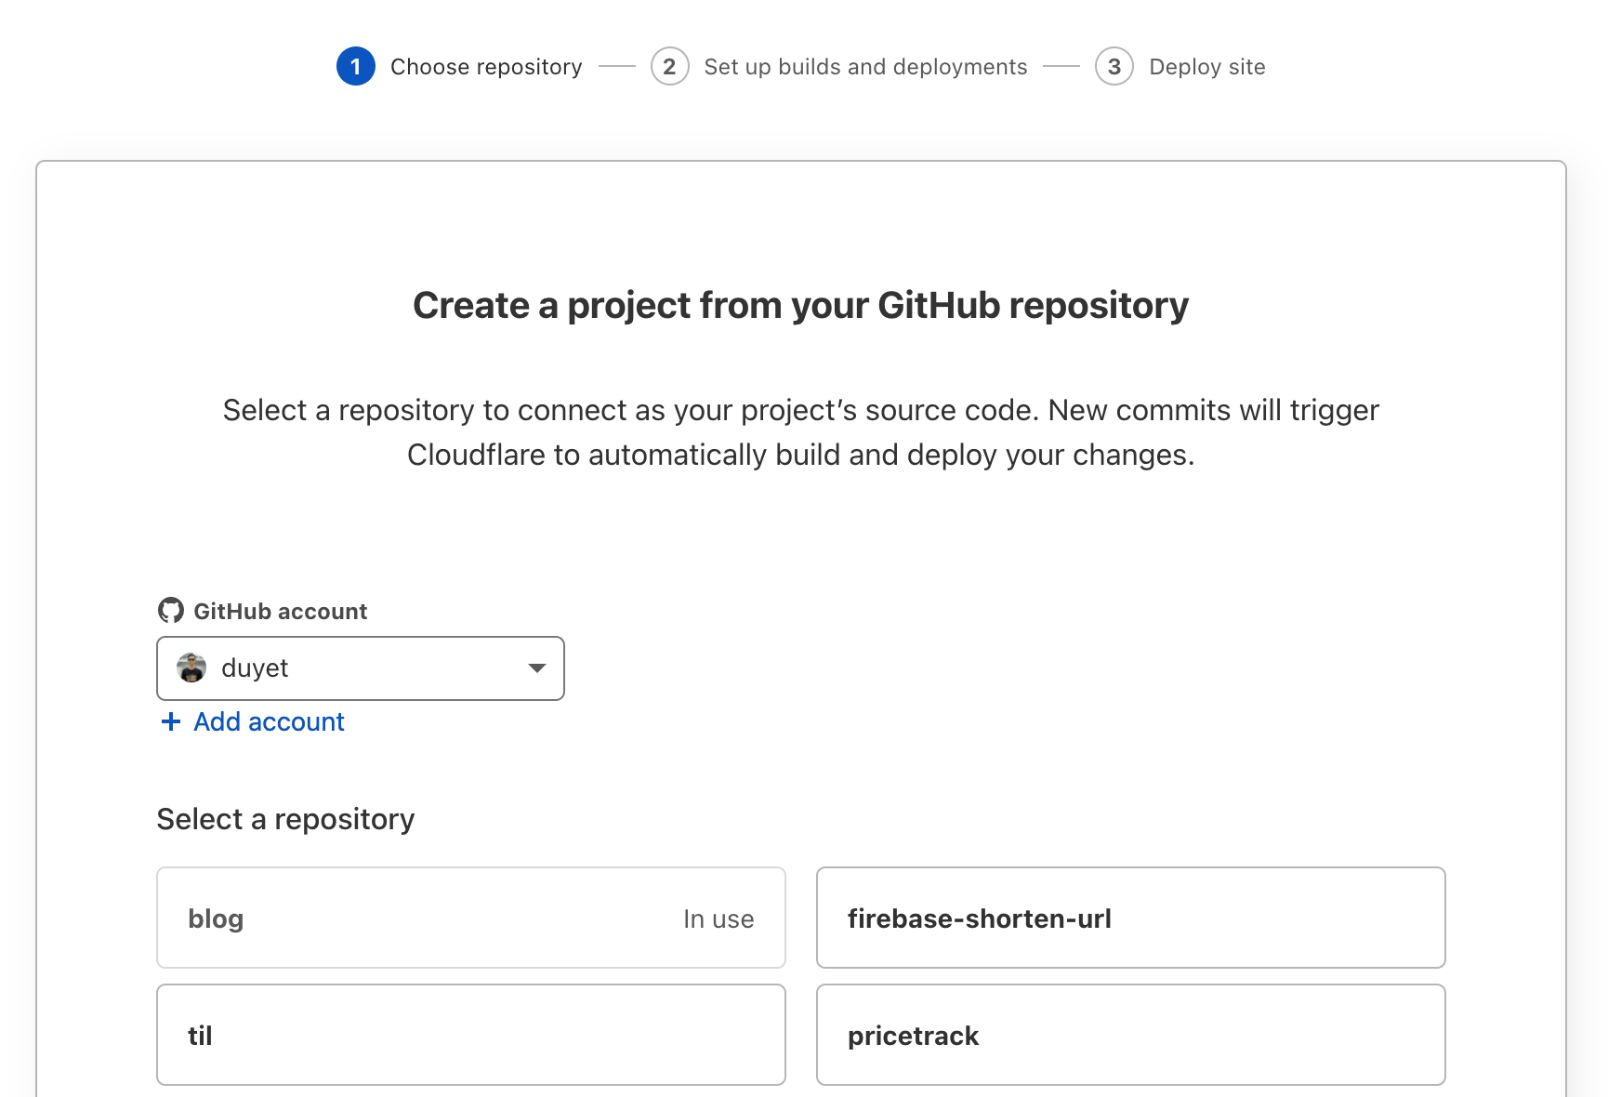The width and height of the screenshot is (1608, 1097).
Task: Go to Choose repository step label
Action: [486, 67]
